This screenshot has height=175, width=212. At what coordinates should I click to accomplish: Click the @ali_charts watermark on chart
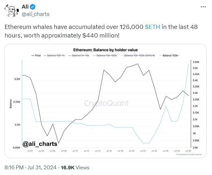coord(40,145)
